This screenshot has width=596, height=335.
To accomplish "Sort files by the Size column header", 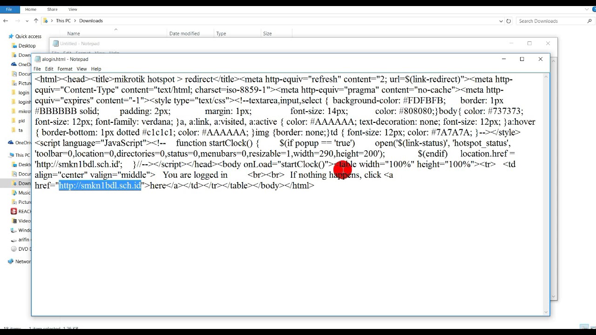I will 267,33.
